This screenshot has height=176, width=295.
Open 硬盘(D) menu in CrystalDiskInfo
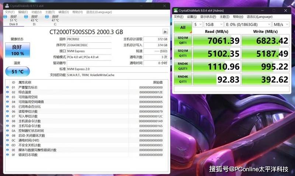click(63, 12)
